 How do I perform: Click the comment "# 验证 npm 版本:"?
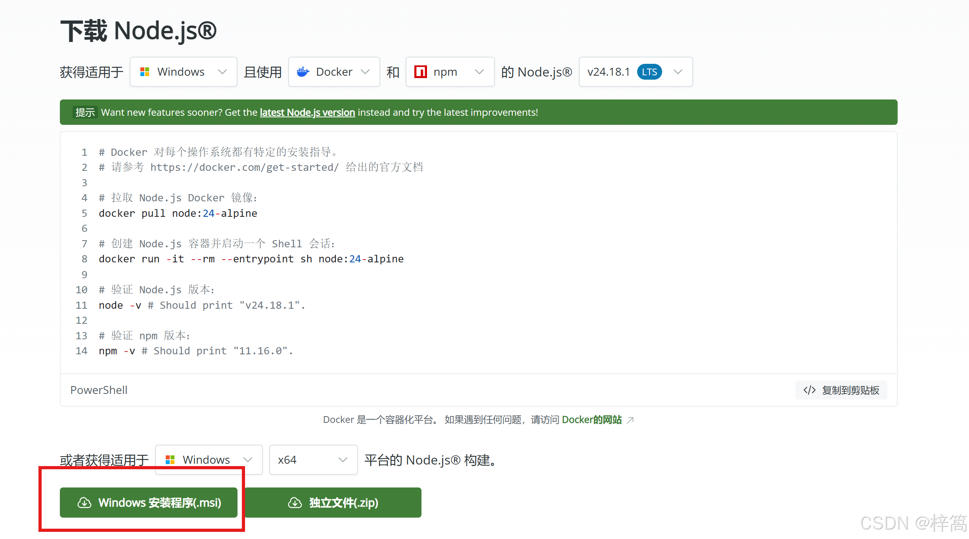coord(145,336)
